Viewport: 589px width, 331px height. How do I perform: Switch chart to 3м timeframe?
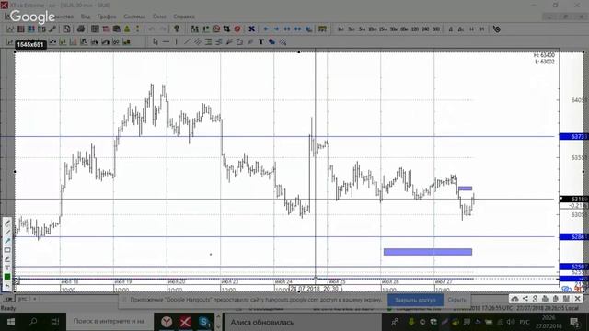(352, 29)
